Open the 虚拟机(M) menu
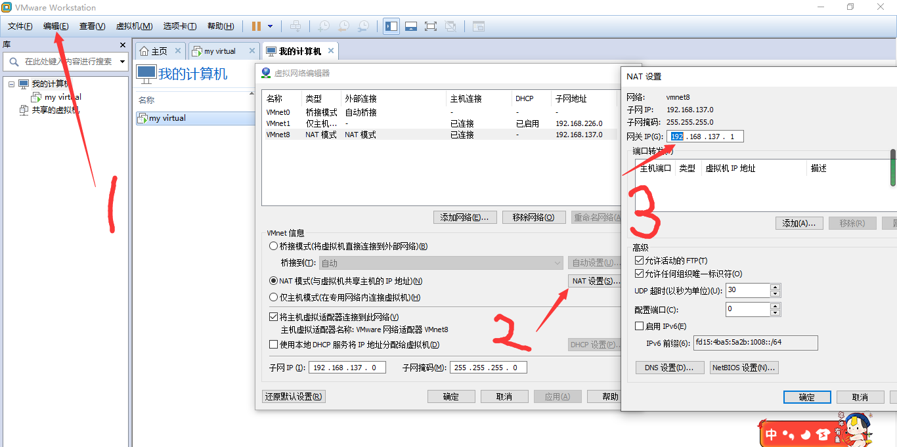 coord(134,26)
